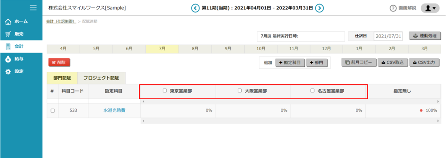Edit the 仕訳日 date field
Screen dimensions: 446x158
click(x=388, y=37)
